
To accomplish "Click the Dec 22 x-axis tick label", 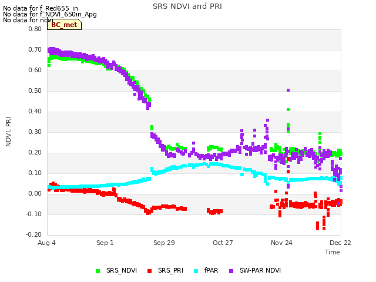I will click(340, 243).
